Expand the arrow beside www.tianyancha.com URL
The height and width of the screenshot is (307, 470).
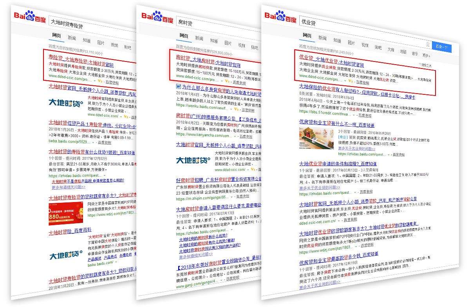[235, 136]
